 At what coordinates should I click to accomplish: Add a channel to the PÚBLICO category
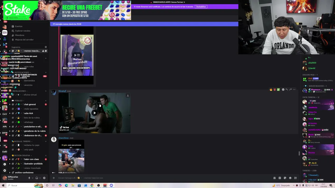coord(46,101)
